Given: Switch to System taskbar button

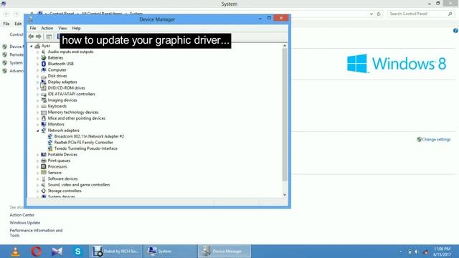Looking at the screenshot, I should pos(169,252).
